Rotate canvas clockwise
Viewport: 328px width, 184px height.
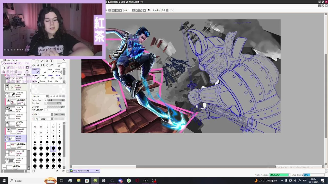[141, 10]
